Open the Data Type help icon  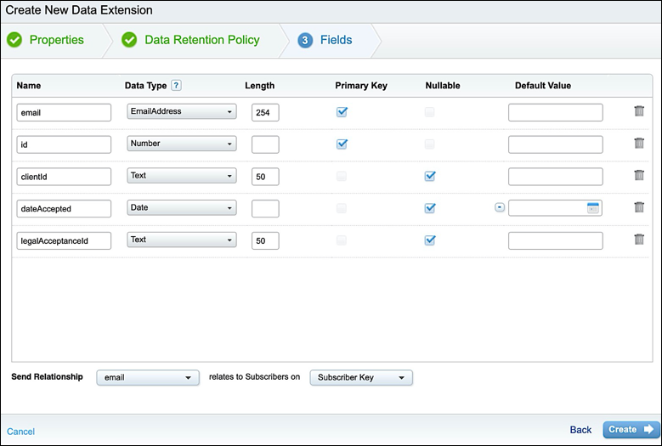pos(176,86)
